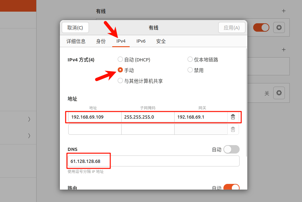Open wired connection gear settings

pyautogui.click(x=279, y=28)
